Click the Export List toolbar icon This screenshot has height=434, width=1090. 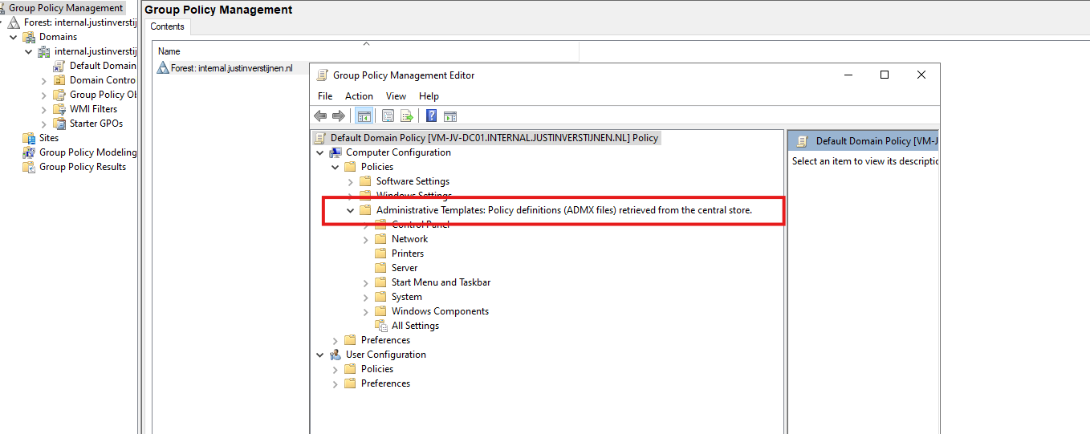click(407, 116)
